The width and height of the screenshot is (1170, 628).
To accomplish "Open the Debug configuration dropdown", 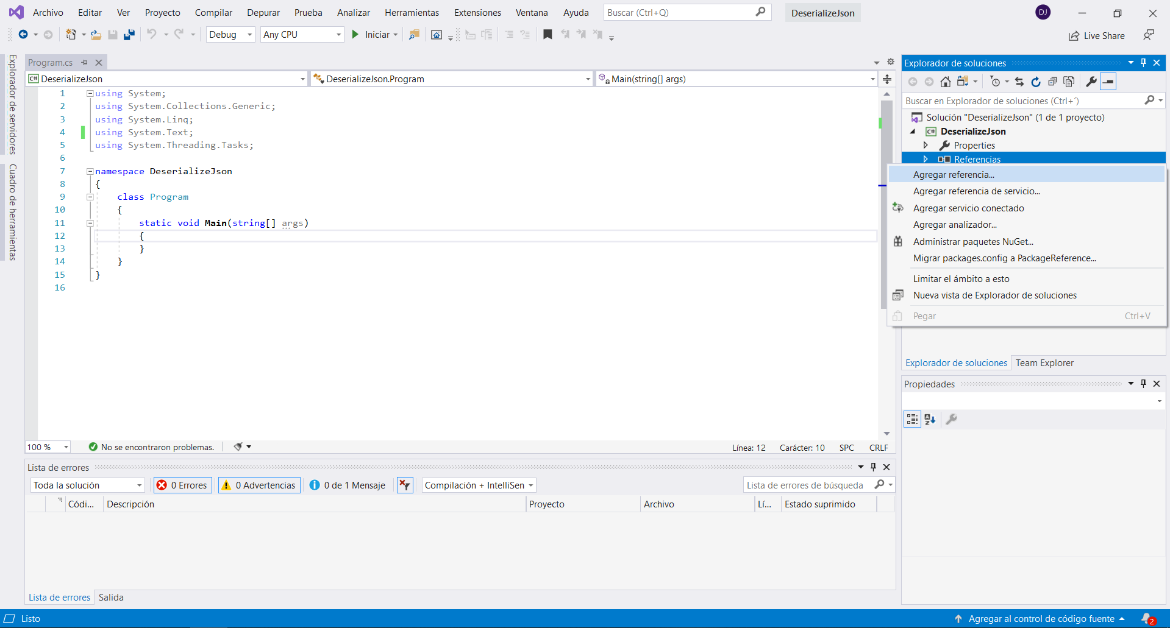I will (x=230, y=35).
